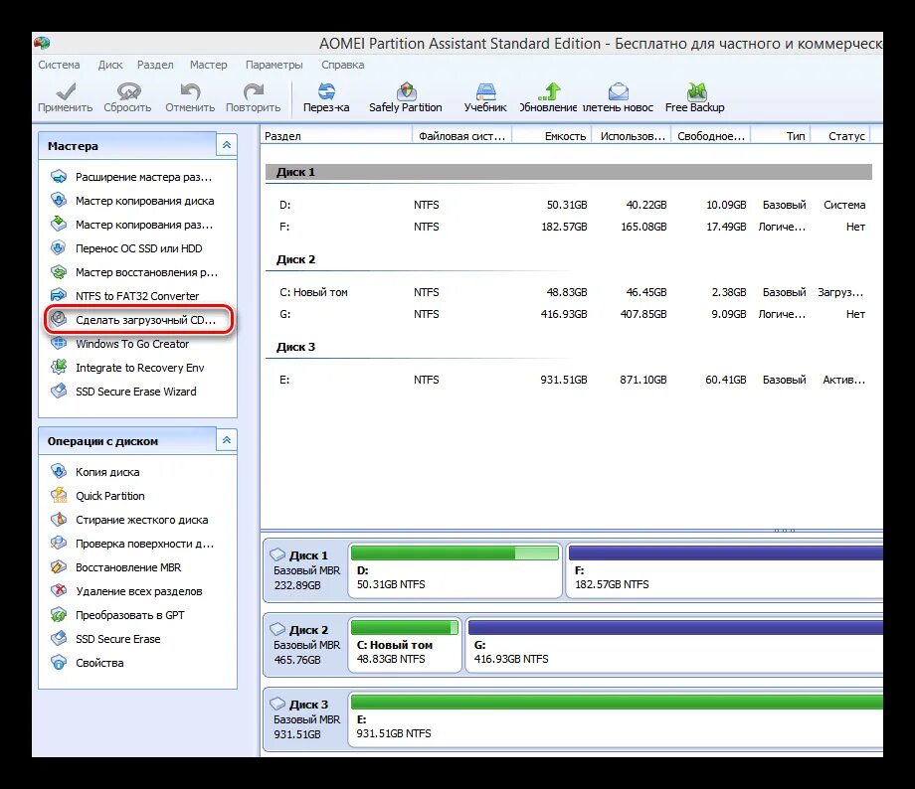Click the Сбросить toolbar icon
The width and height of the screenshot is (915, 789).
pyautogui.click(x=128, y=91)
